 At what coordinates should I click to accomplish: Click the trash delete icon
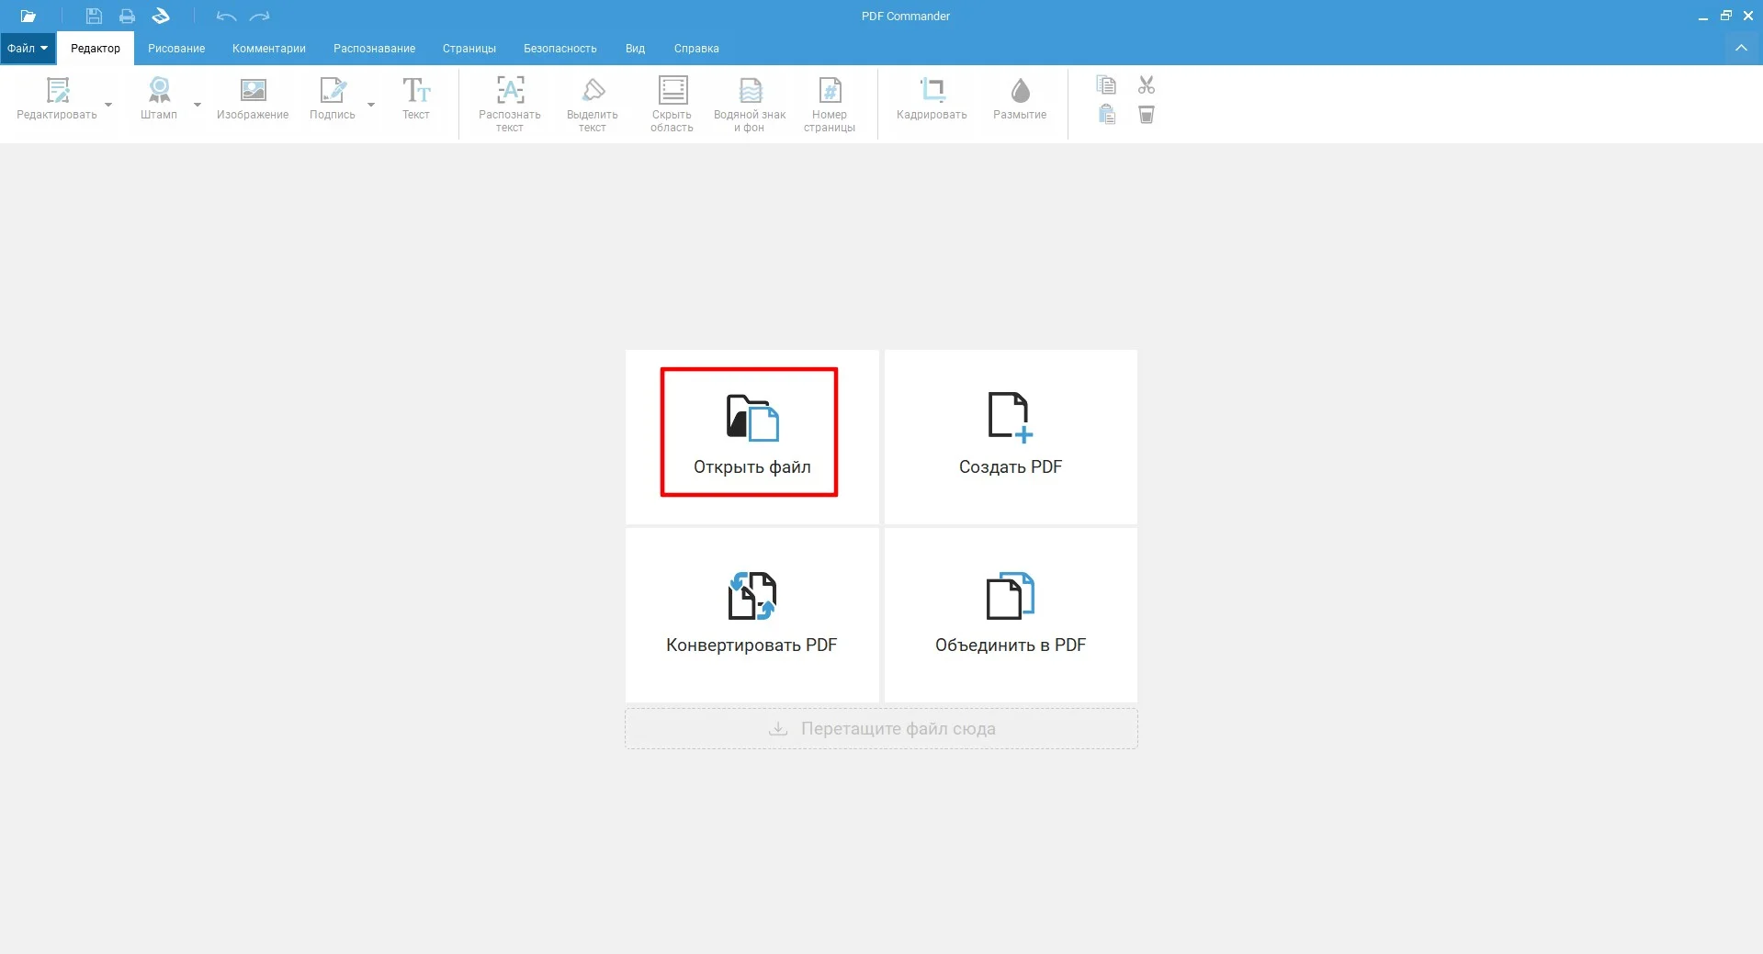coord(1147,114)
